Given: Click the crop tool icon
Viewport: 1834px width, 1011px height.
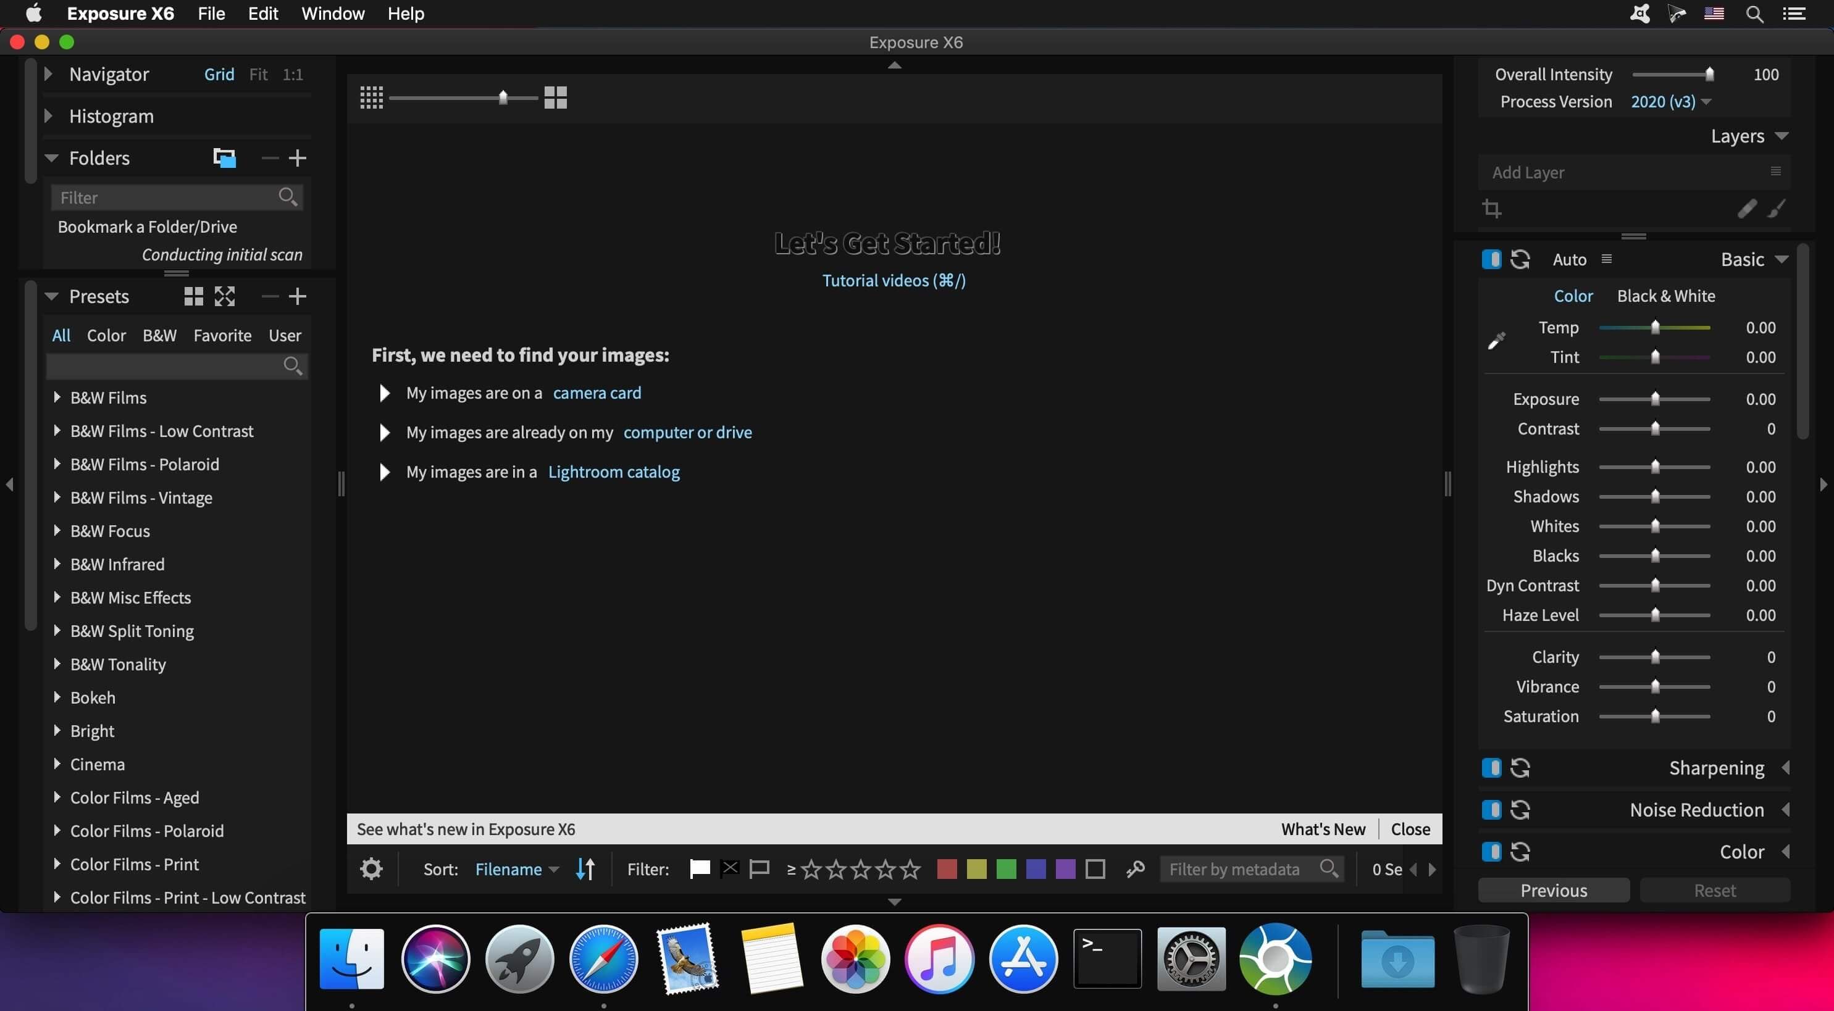Looking at the screenshot, I should [x=1491, y=209].
